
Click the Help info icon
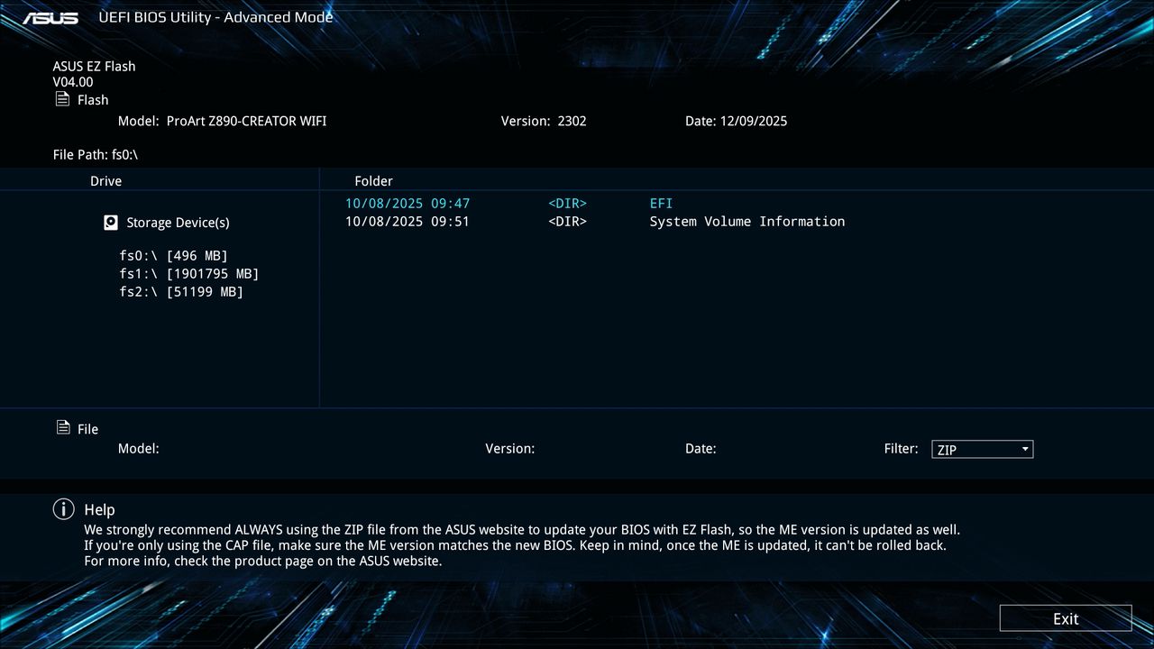click(x=63, y=509)
